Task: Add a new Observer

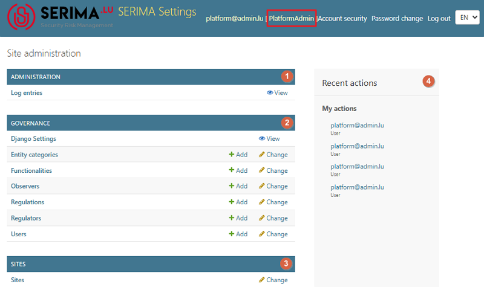Action: (238, 186)
